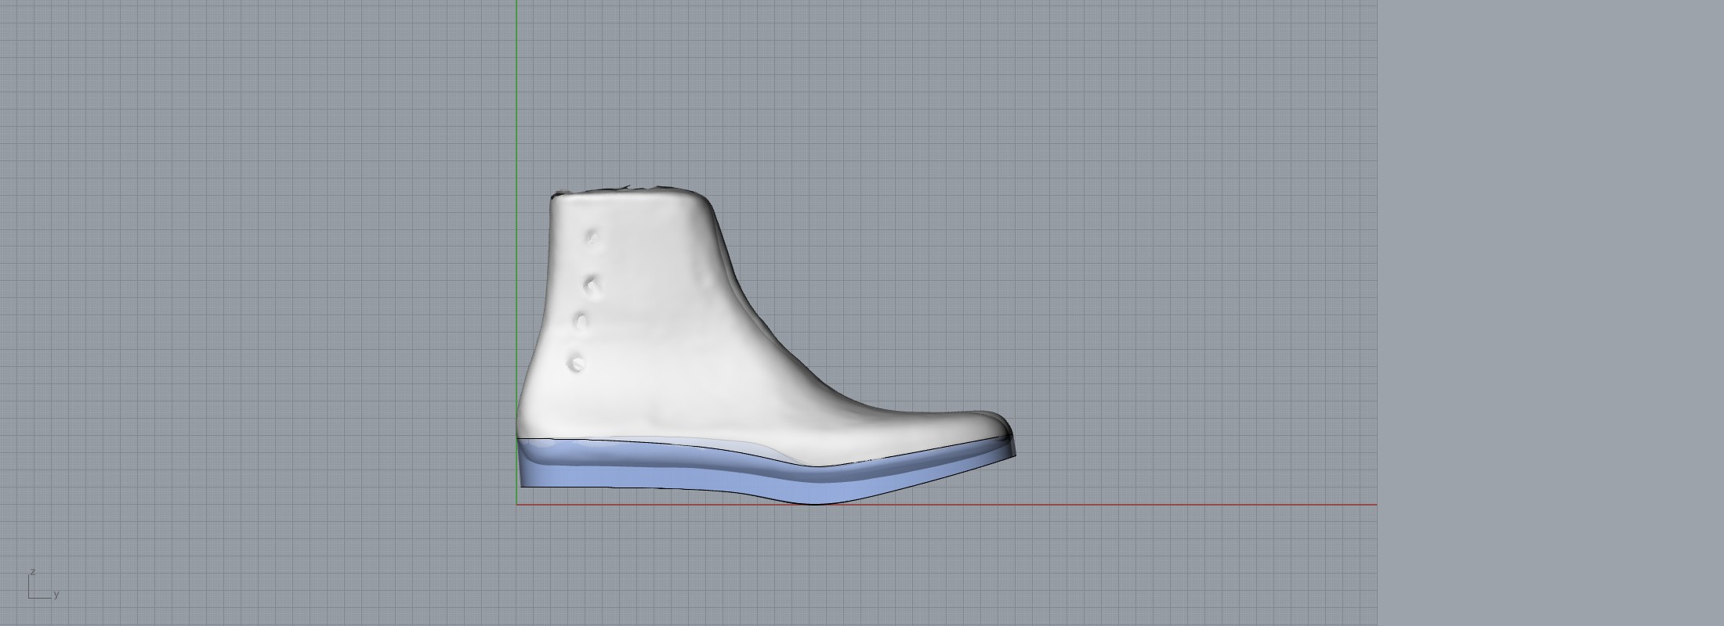Click the red horizontal Y axis line

point(1097,505)
